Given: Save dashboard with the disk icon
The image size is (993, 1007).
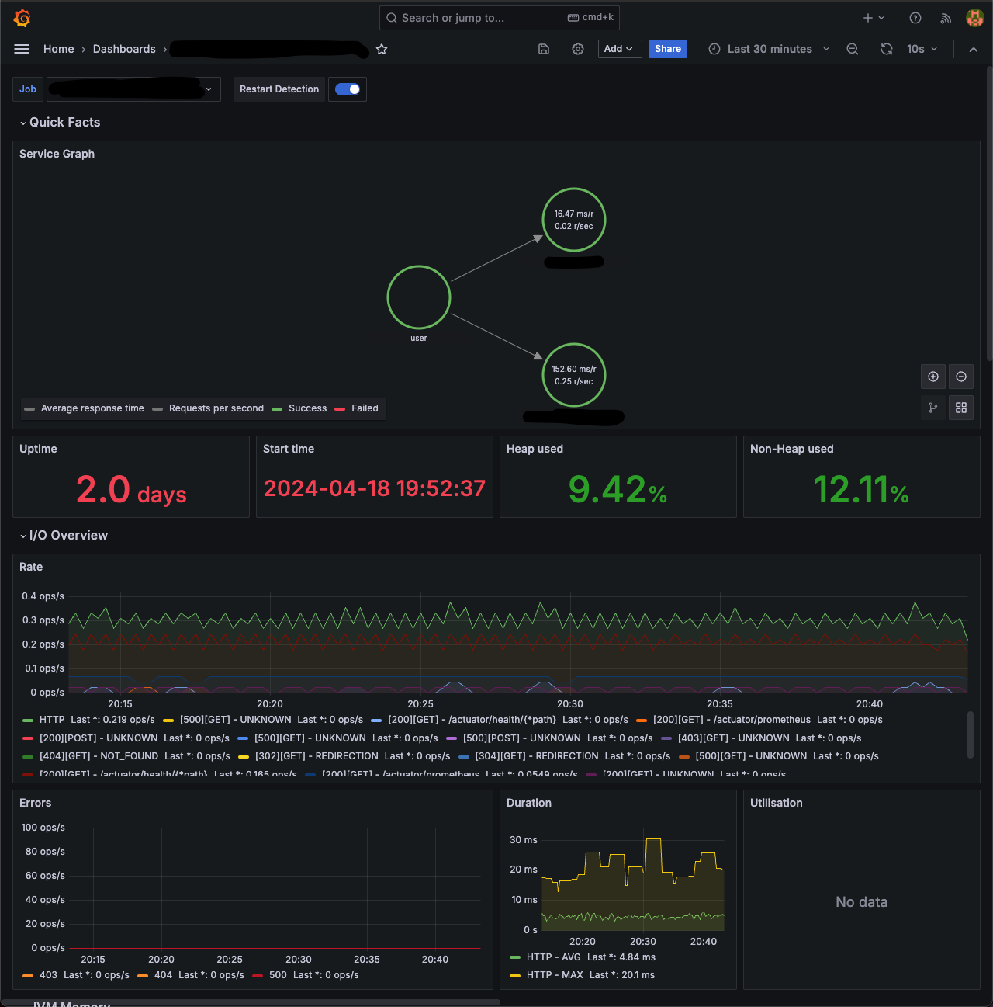Looking at the screenshot, I should pyautogui.click(x=544, y=49).
